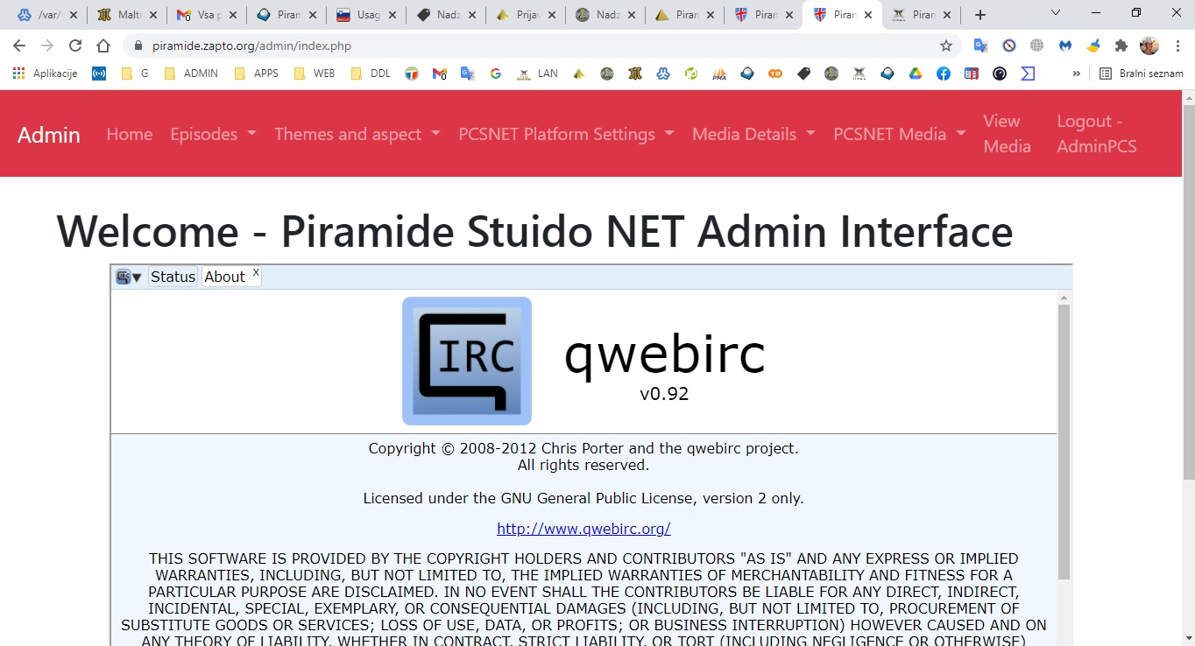Expand PCSNET Platform Settings dropdown
Viewport: 1195px width, 646px height.
(566, 134)
